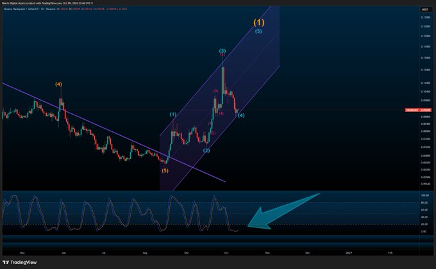Click the Jul label on the time axis

(104, 253)
